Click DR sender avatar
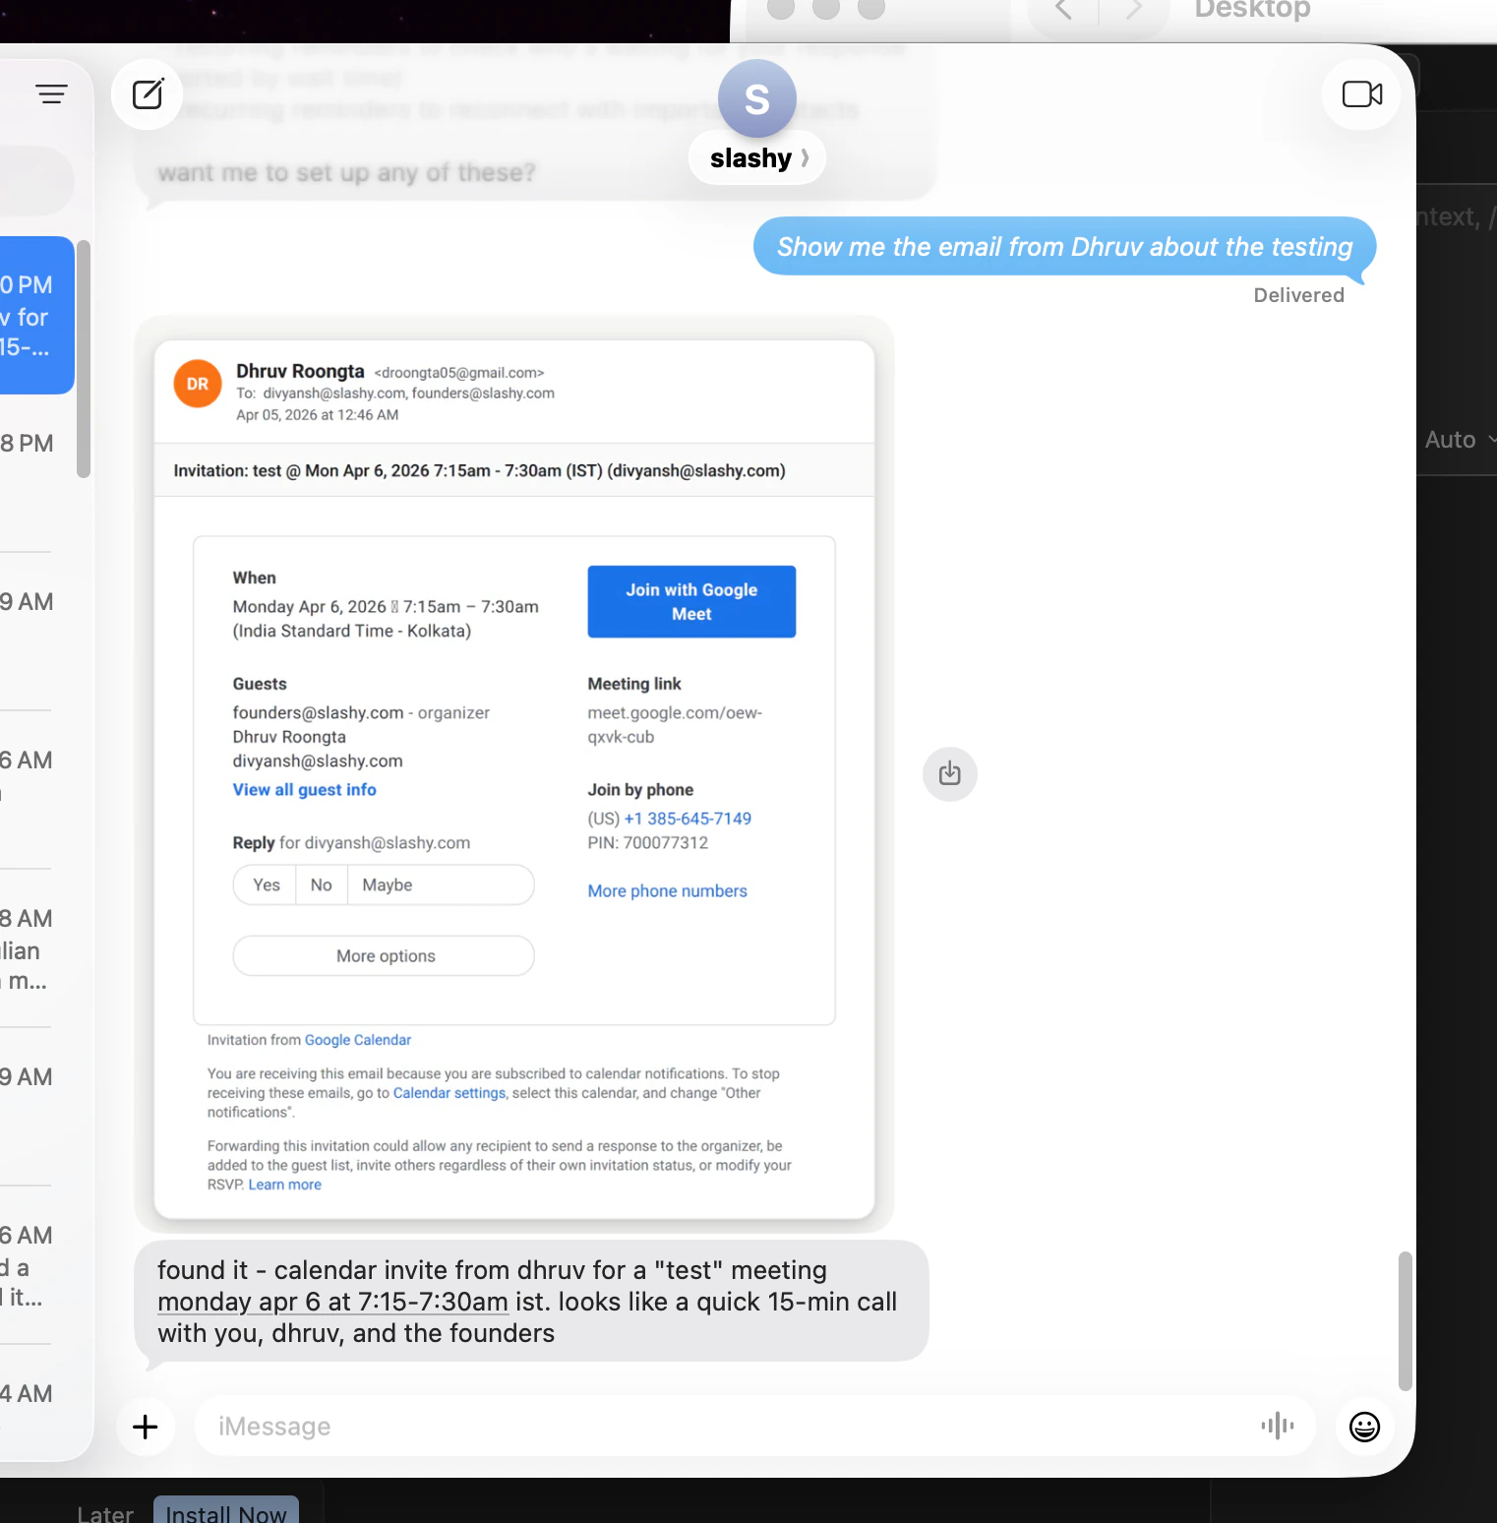Viewport: 1497px width, 1523px height. click(198, 384)
